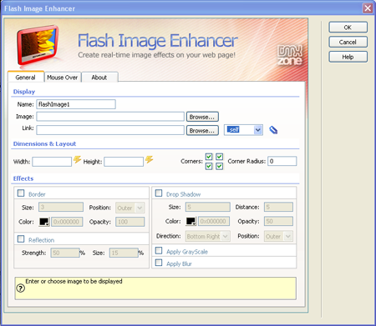Open the About tab
Viewport: 376px width, 326px height.
pos(99,78)
